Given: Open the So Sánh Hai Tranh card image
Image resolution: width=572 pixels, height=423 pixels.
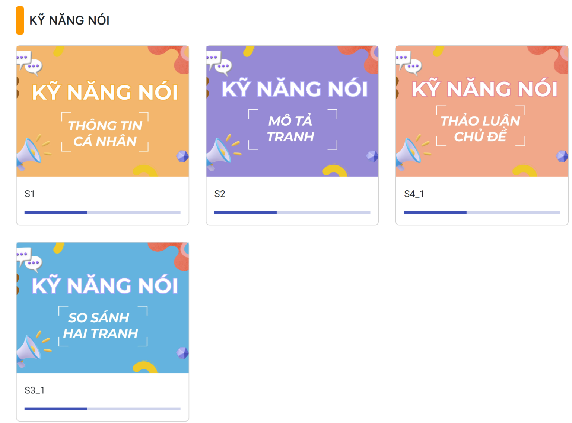Looking at the screenshot, I should point(102,308).
